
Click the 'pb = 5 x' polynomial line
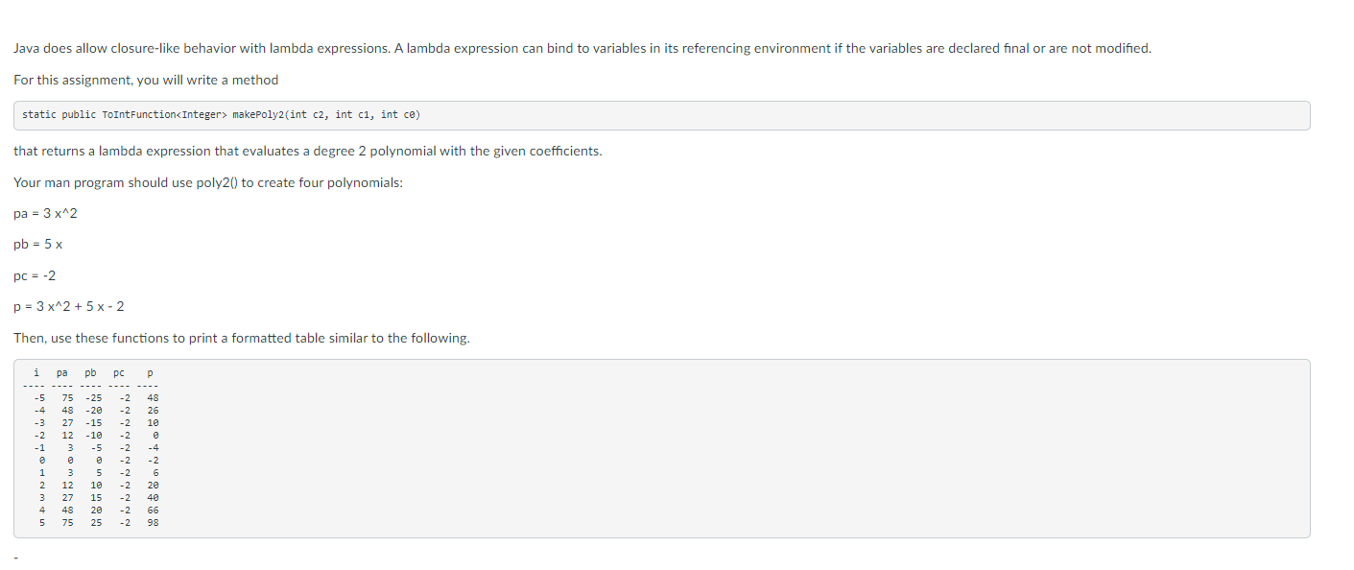coord(38,245)
